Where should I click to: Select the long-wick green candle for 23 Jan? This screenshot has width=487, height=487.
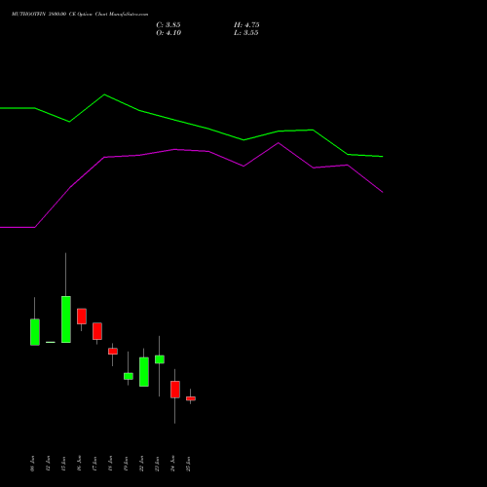coord(160,359)
